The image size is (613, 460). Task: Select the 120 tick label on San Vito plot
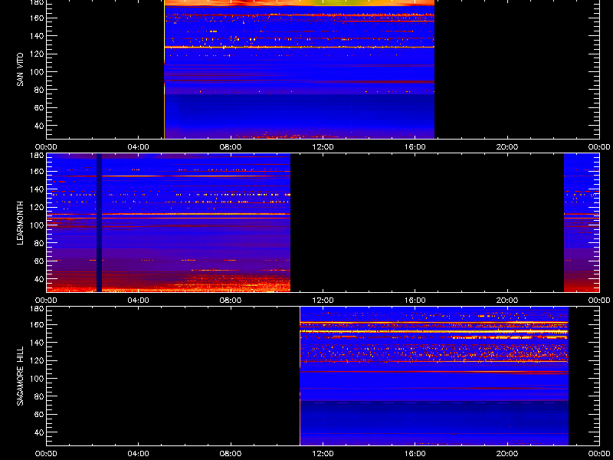tap(38, 54)
